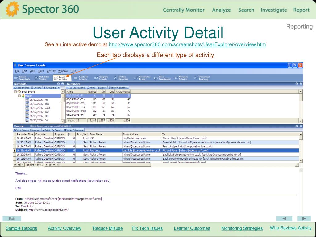This screenshot has width=316, height=237.
Task: Click the Sample Reports link
Action: pyautogui.click(x=21, y=228)
